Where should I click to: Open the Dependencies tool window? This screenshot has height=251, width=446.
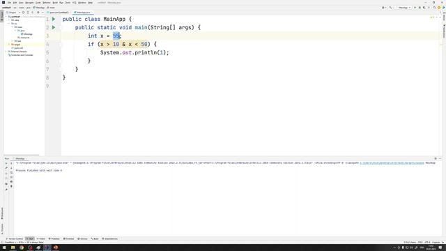point(110,238)
